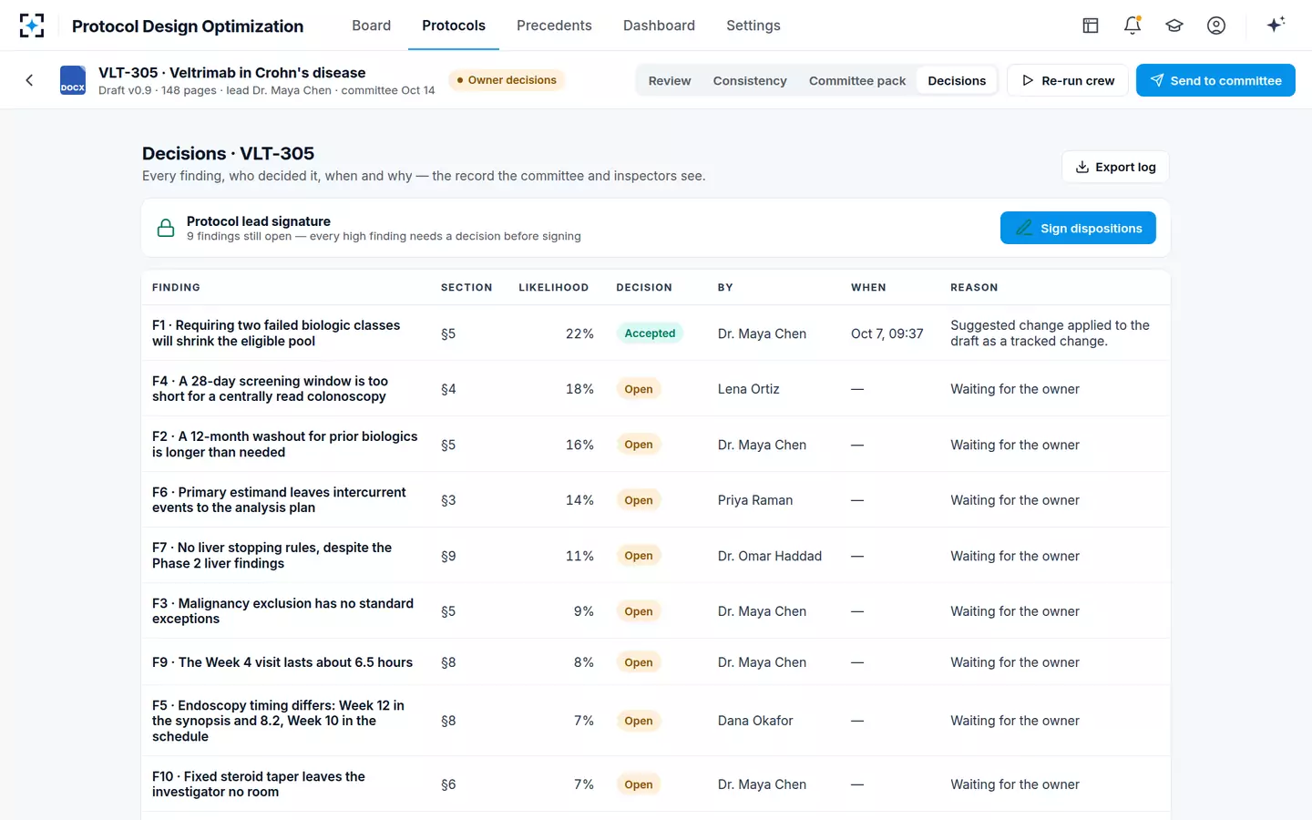
Task: Click the Oct 7, 09:37 timestamp
Action: point(887,333)
